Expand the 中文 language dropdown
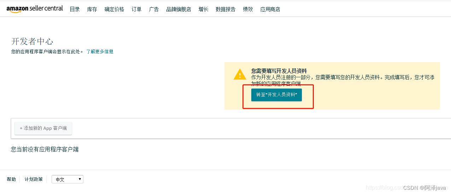451x194 pixels. point(68,179)
